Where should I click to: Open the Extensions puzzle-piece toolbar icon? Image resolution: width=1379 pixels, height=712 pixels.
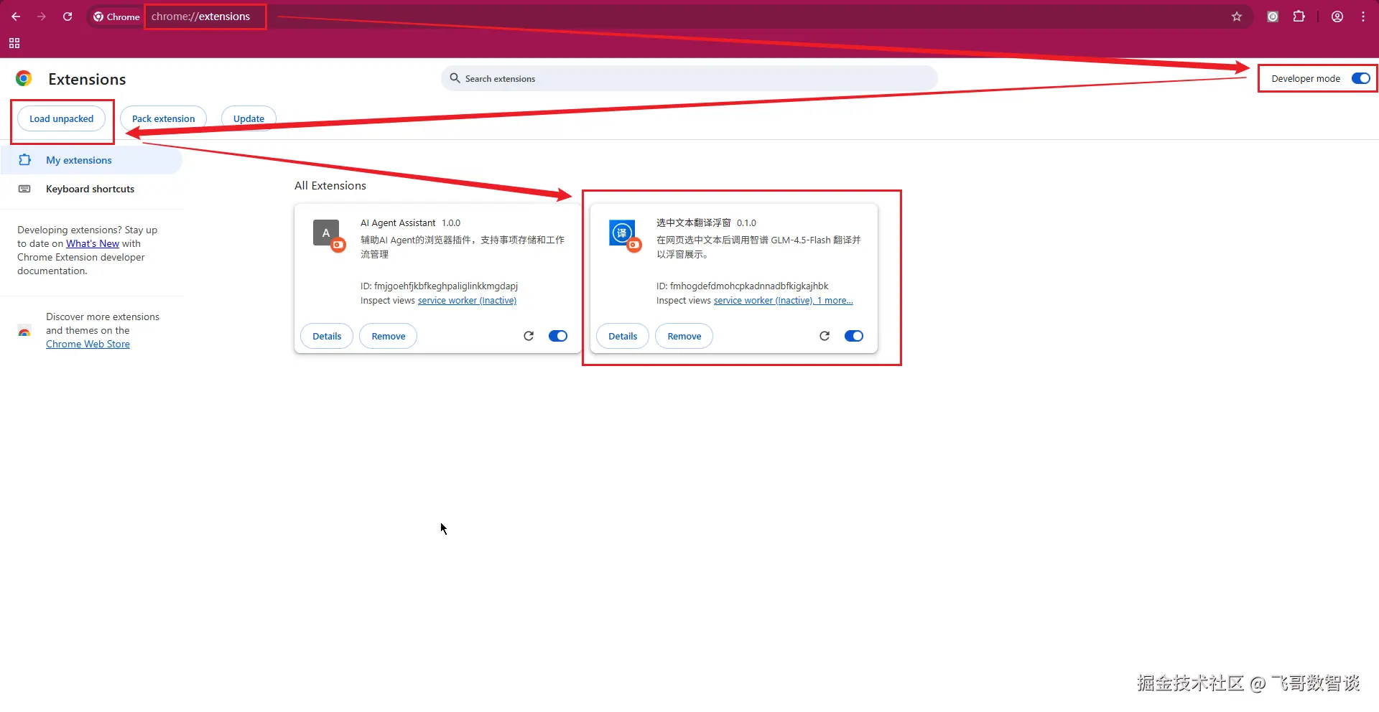1299,17
